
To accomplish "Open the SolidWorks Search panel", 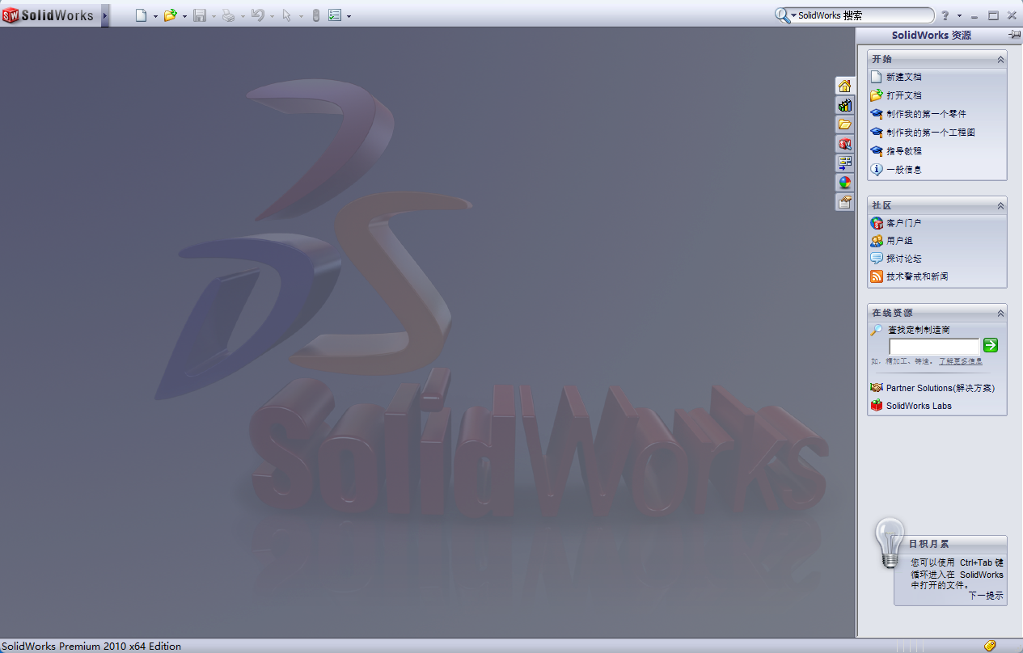I will [844, 143].
